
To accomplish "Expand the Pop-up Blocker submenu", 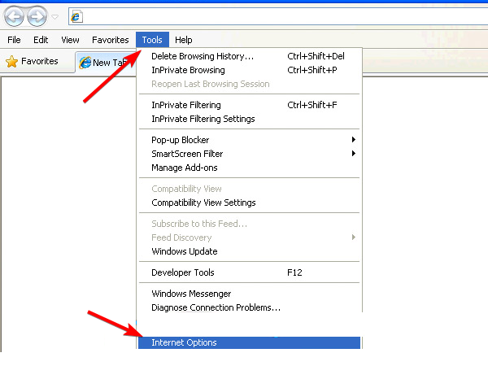I will click(250, 140).
